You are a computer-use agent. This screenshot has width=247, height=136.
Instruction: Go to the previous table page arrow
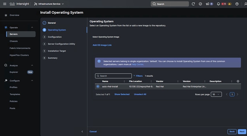227,94
